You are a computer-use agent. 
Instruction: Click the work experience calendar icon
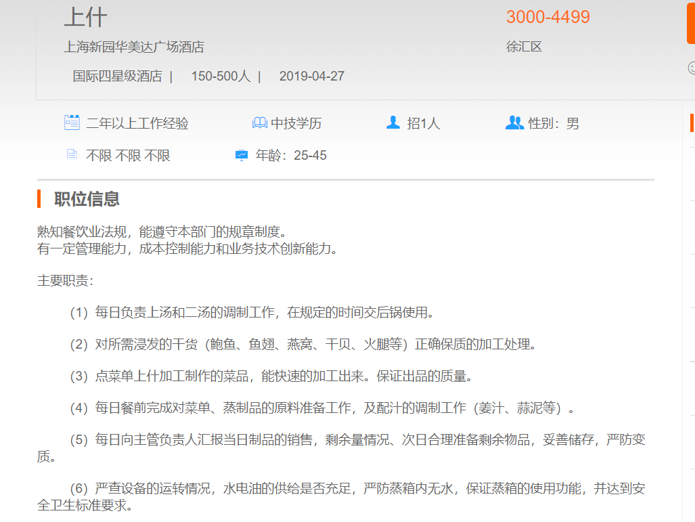pyautogui.click(x=72, y=123)
